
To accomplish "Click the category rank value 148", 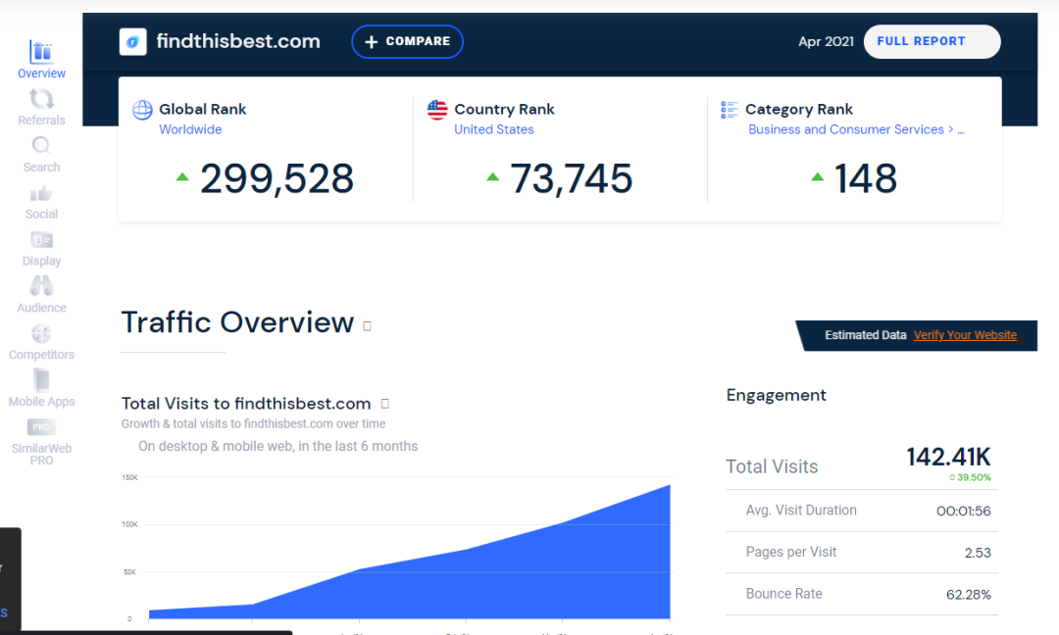I will coord(866,178).
